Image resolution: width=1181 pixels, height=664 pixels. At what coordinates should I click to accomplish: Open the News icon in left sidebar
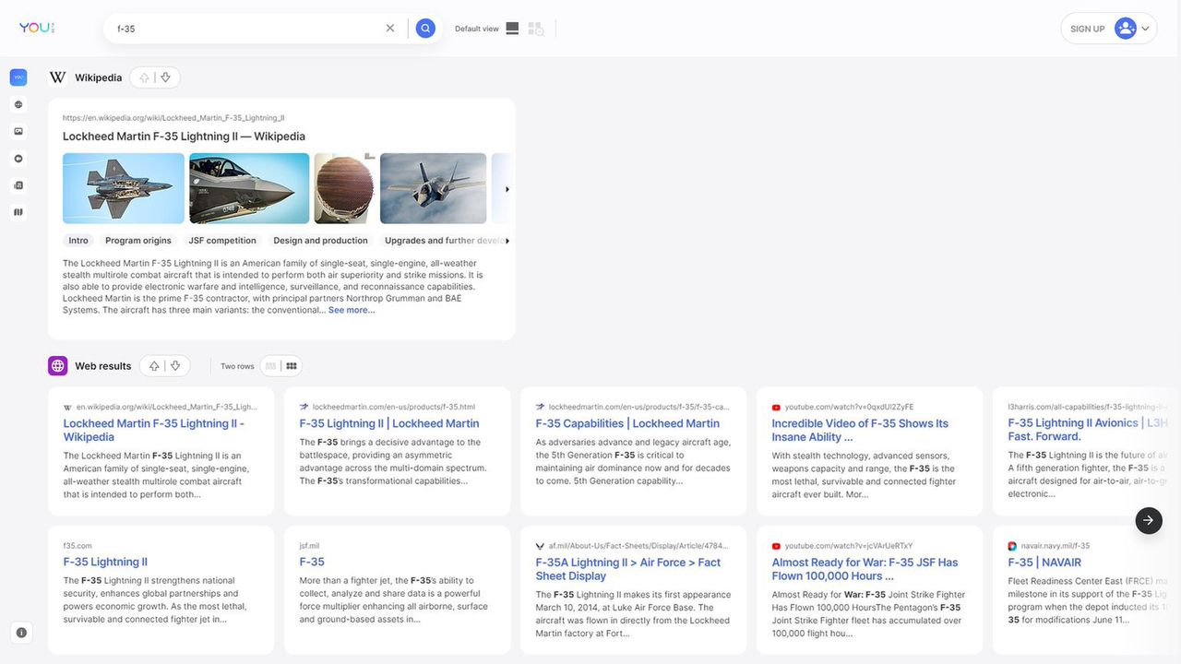pyautogui.click(x=18, y=185)
